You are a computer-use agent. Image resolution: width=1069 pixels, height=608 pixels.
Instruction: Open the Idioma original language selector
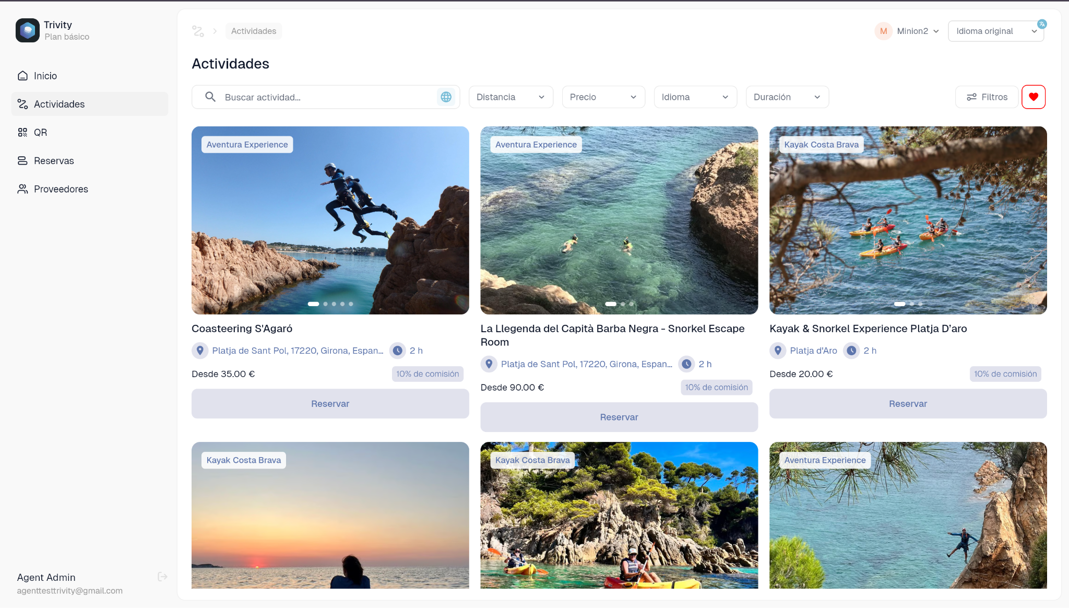pos(996,31)
